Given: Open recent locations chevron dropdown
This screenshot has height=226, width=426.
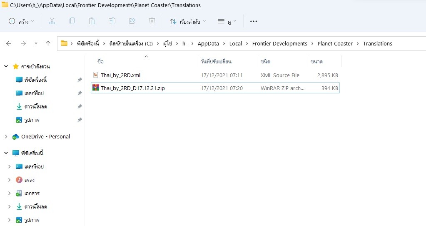Looking at the screenshot, I should click(x=36, y=43).
